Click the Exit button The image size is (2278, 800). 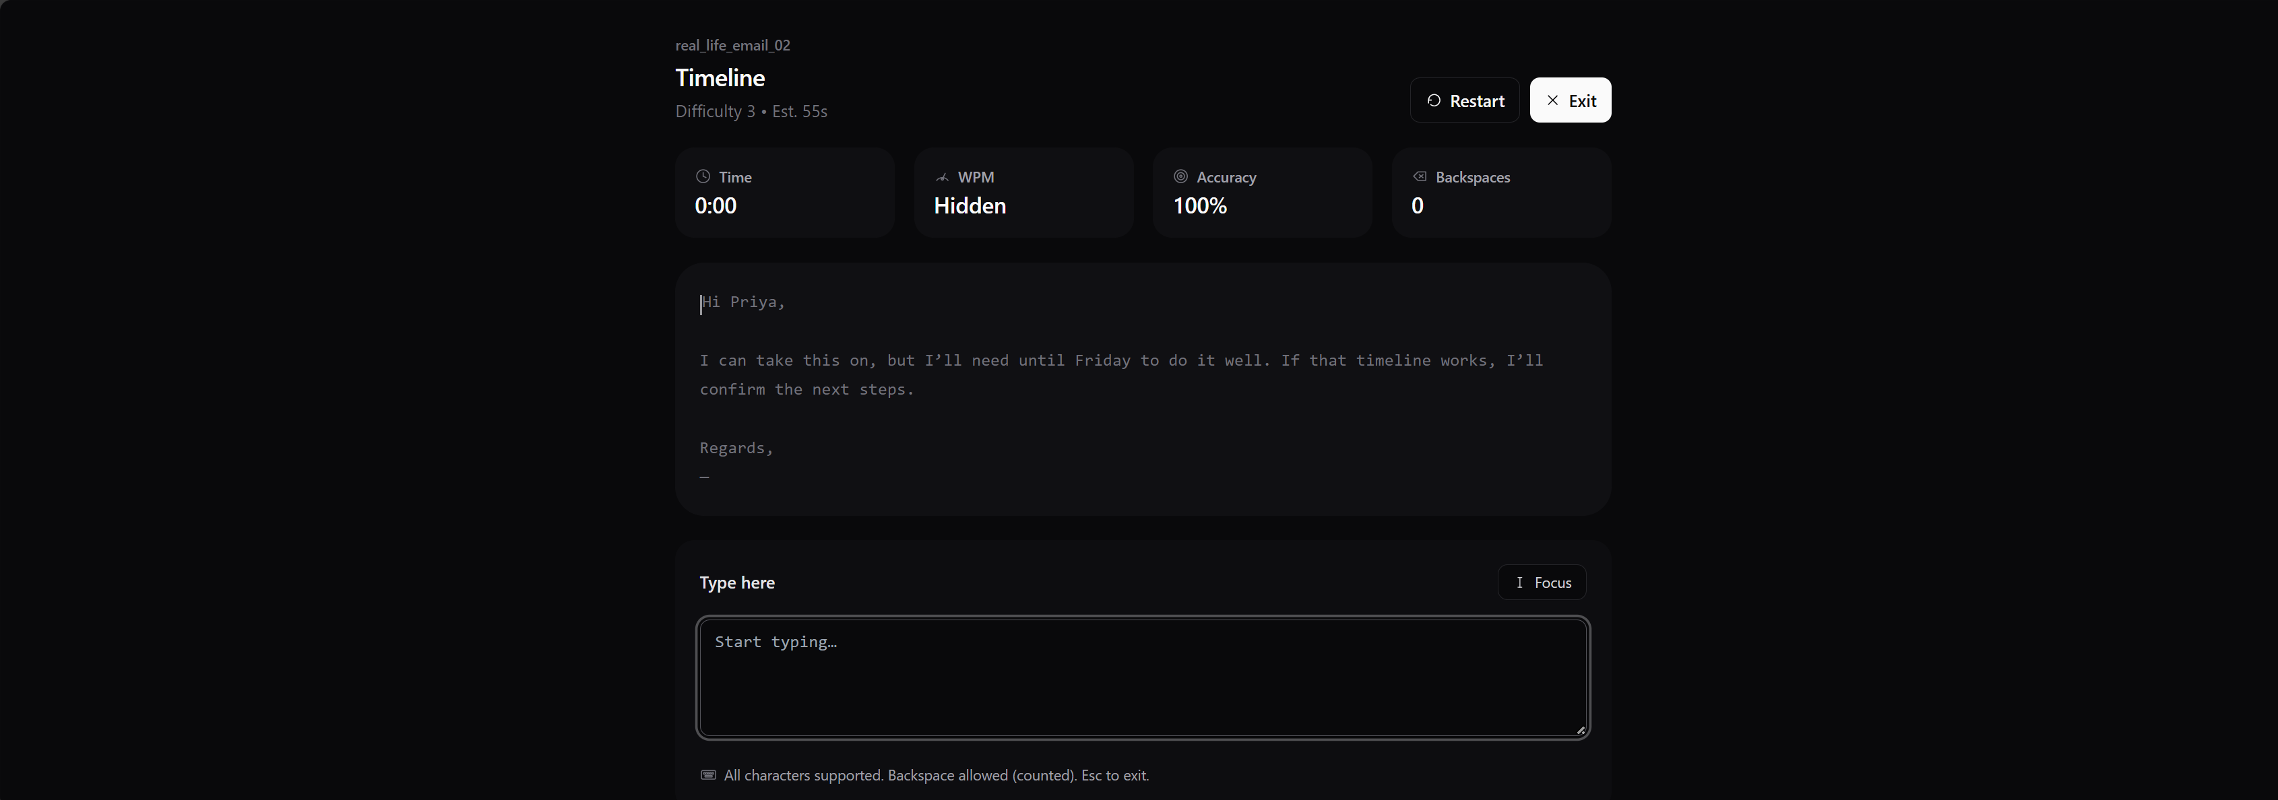pos(1570,101)
